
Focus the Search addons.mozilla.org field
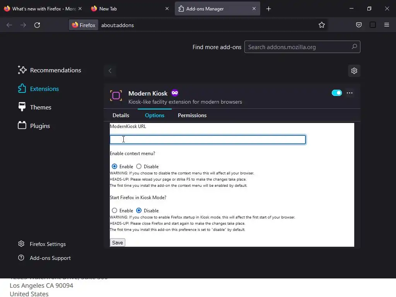[302, 47]
